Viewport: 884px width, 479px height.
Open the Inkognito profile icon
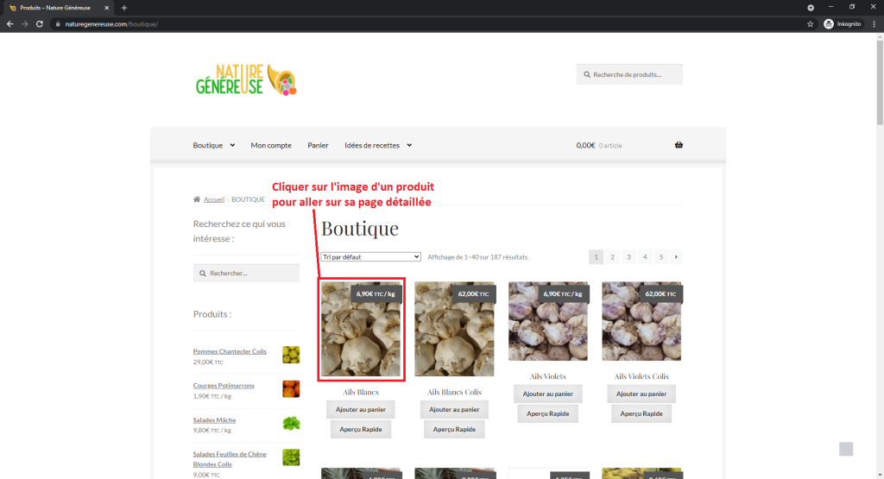pyautogui.click(x=829, y=24)
